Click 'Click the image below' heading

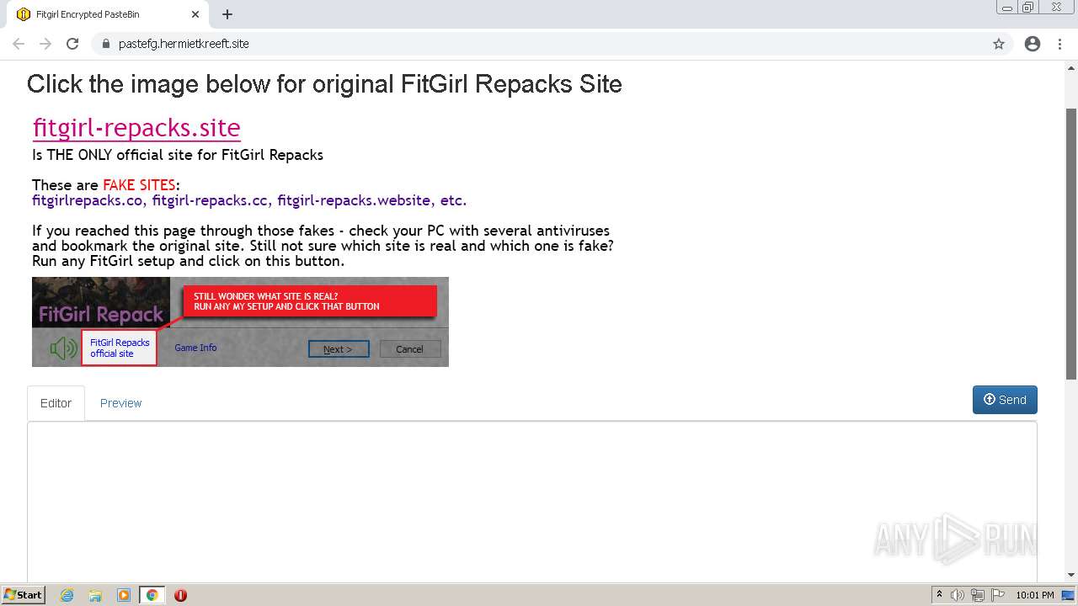[324, 84]
